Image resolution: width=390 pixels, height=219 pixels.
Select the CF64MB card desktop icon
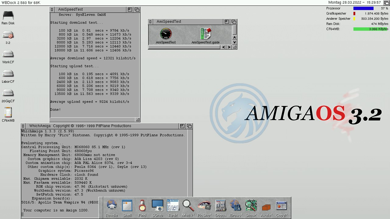click(x=8, y=113)
